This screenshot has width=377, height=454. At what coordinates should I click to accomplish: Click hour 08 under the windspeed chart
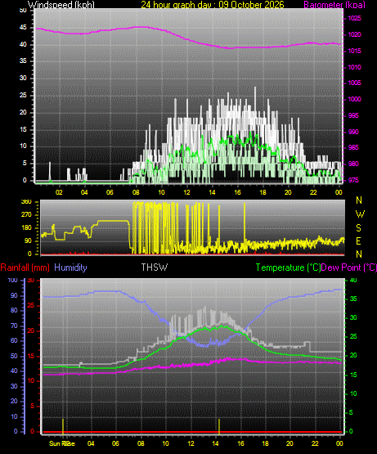point(136,192)
